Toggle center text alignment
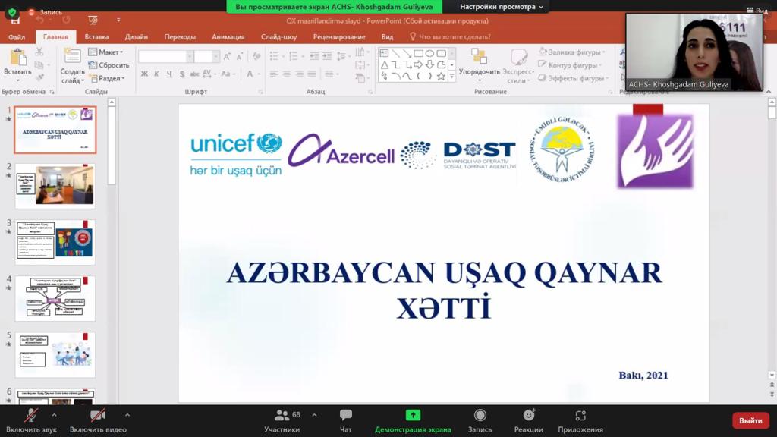 [x=286, y=74]
